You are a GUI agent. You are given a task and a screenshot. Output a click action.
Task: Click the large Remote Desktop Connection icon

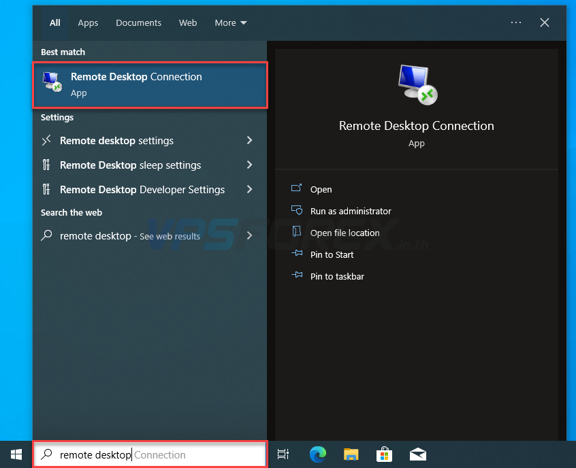417,84
